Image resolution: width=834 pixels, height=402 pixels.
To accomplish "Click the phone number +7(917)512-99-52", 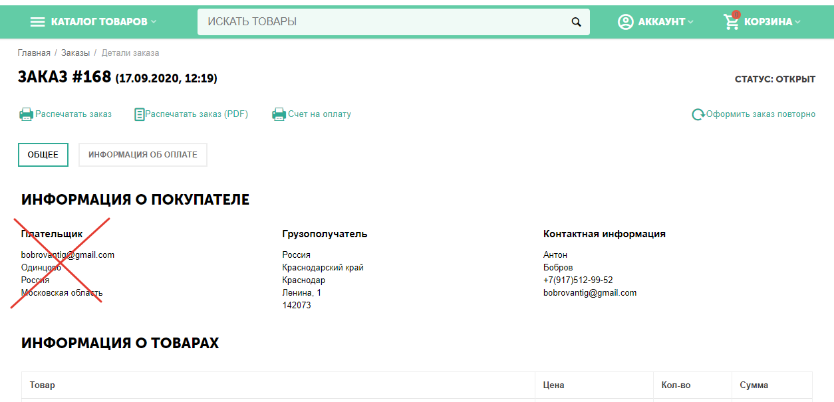I will [578, 280].
